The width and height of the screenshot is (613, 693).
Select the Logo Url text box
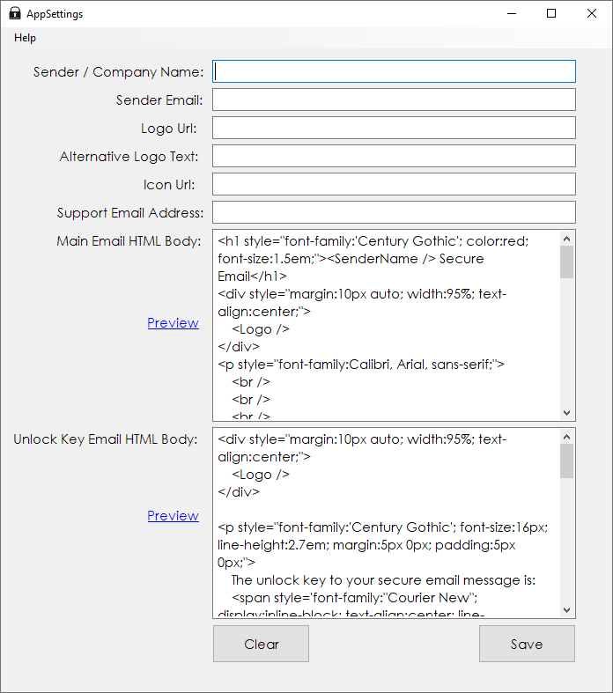pos(394,128)
